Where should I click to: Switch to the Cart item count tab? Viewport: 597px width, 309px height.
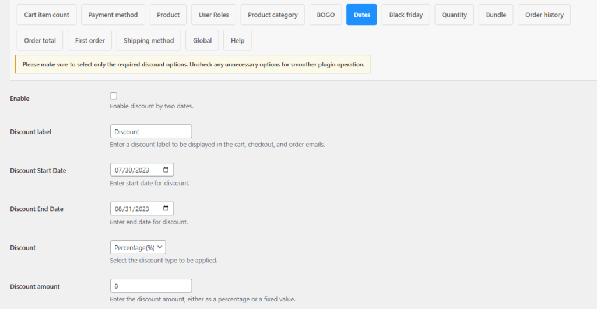coord(47,15)
